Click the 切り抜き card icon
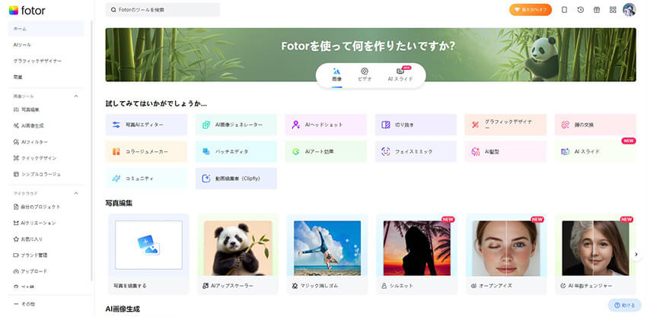The height and width of the screenshot is (317, 647). click(x=386, y=125)
